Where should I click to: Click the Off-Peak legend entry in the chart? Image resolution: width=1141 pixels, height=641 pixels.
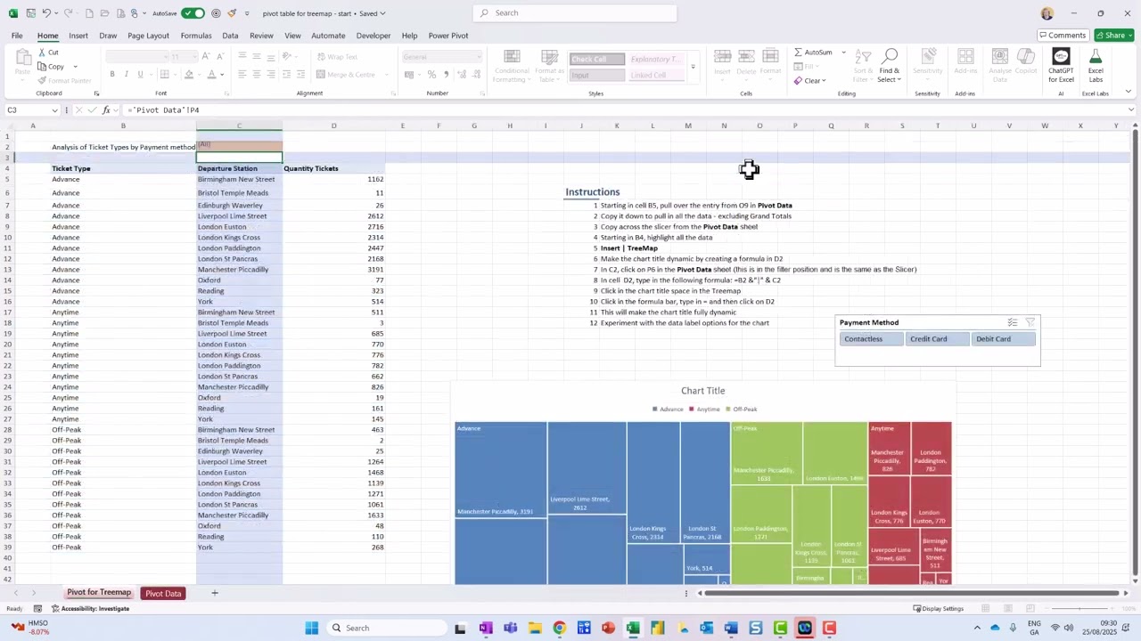(743, 410)
